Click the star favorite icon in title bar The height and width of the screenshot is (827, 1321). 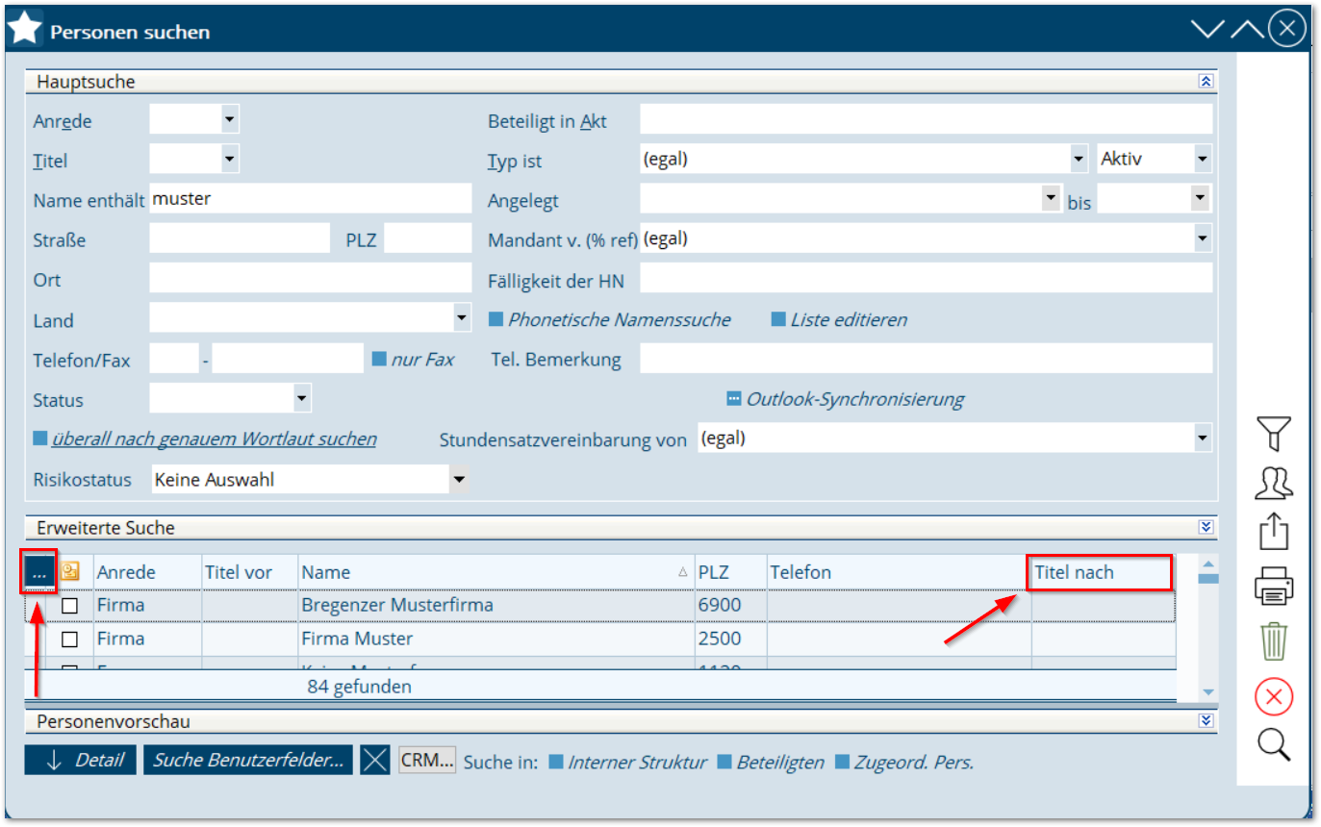tap(24, 31)
